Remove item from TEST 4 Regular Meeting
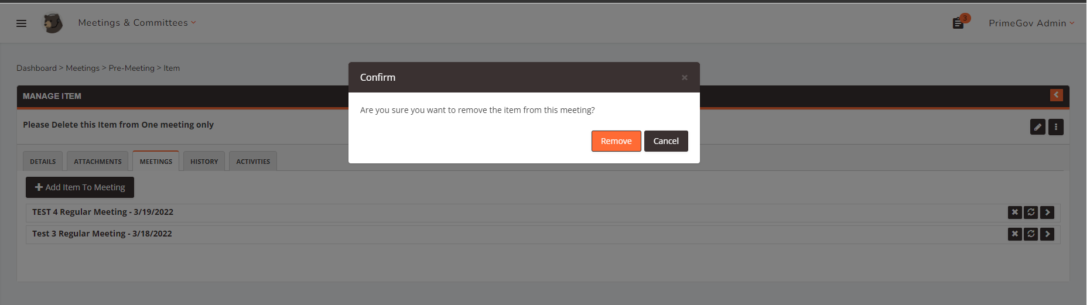Viewport: 1090px width, 305px height. click(x=1014, y=213)
